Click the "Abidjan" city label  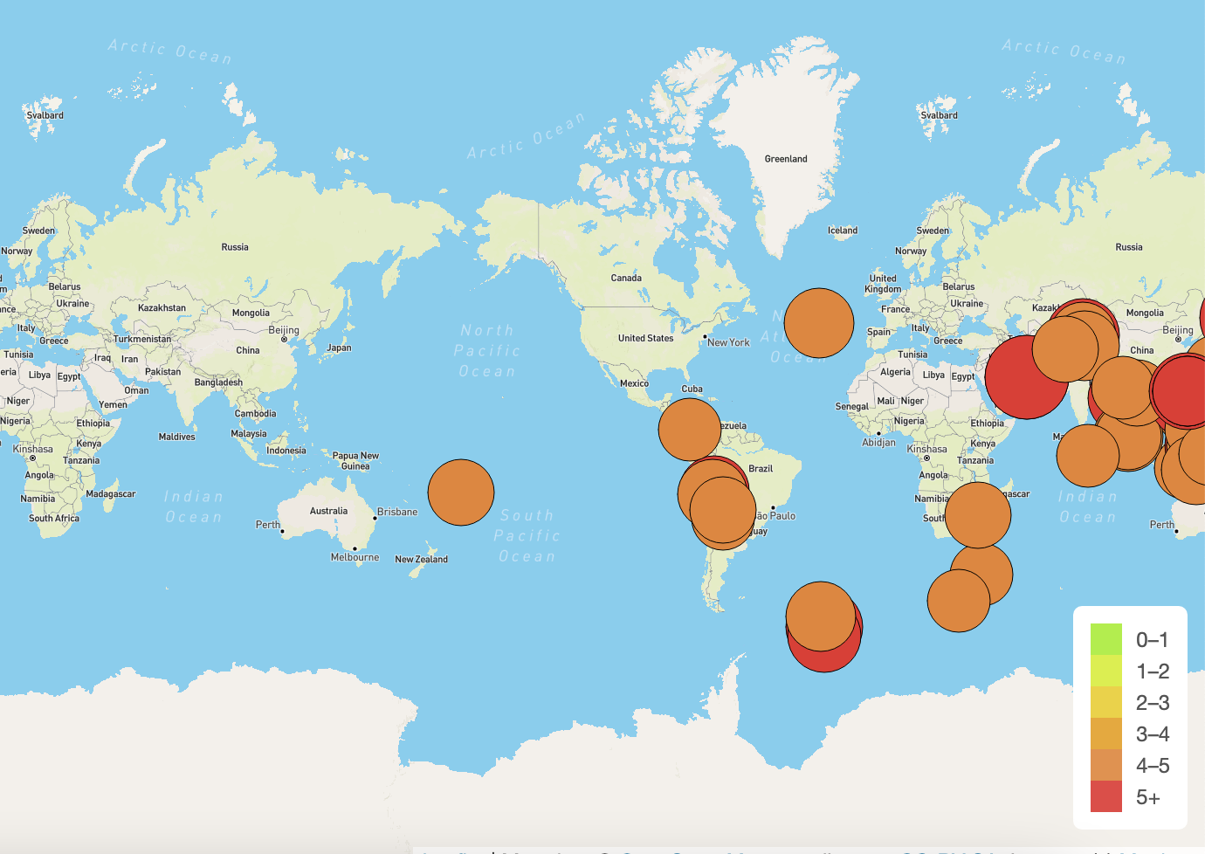[x=878, y=442]
